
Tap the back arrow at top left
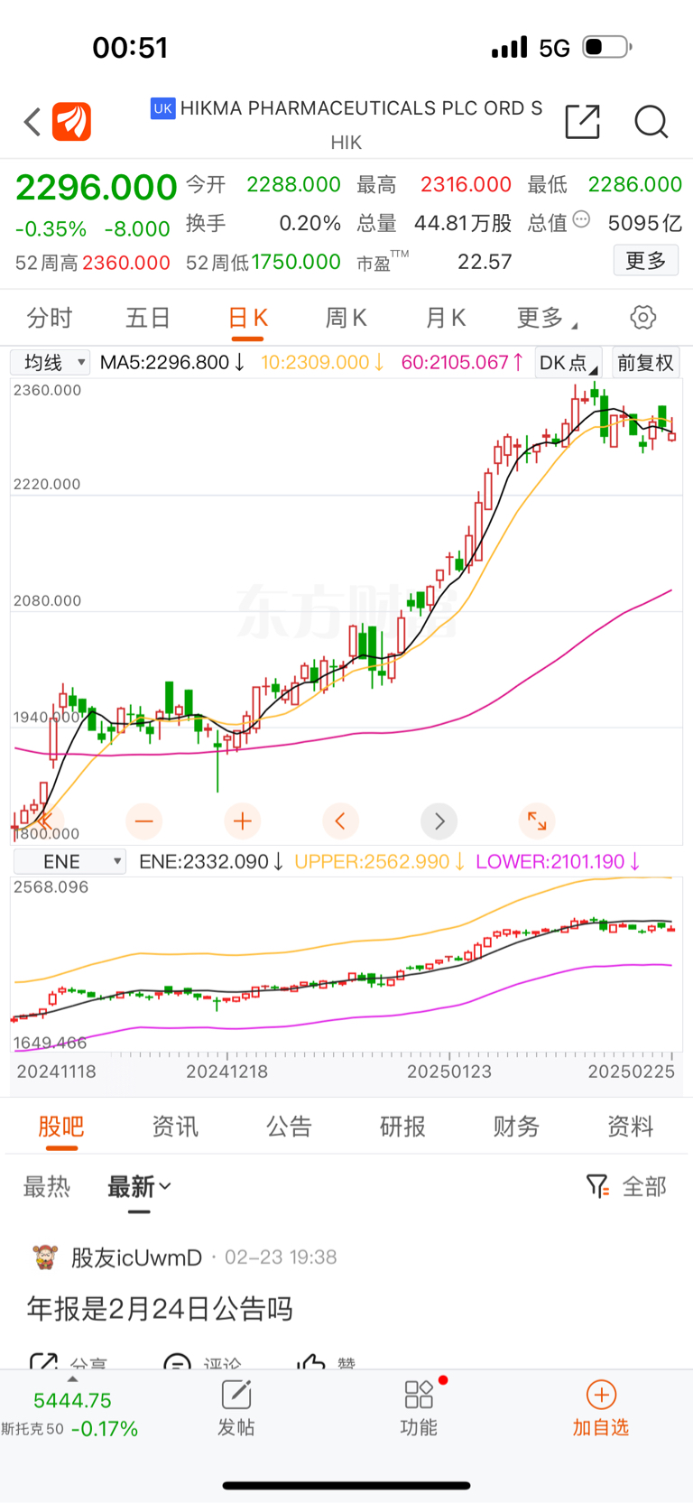(x=32, y=122)
